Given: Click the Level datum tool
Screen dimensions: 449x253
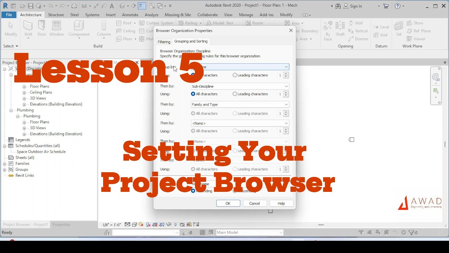Looking at the screenshot, I should [381, 27].
